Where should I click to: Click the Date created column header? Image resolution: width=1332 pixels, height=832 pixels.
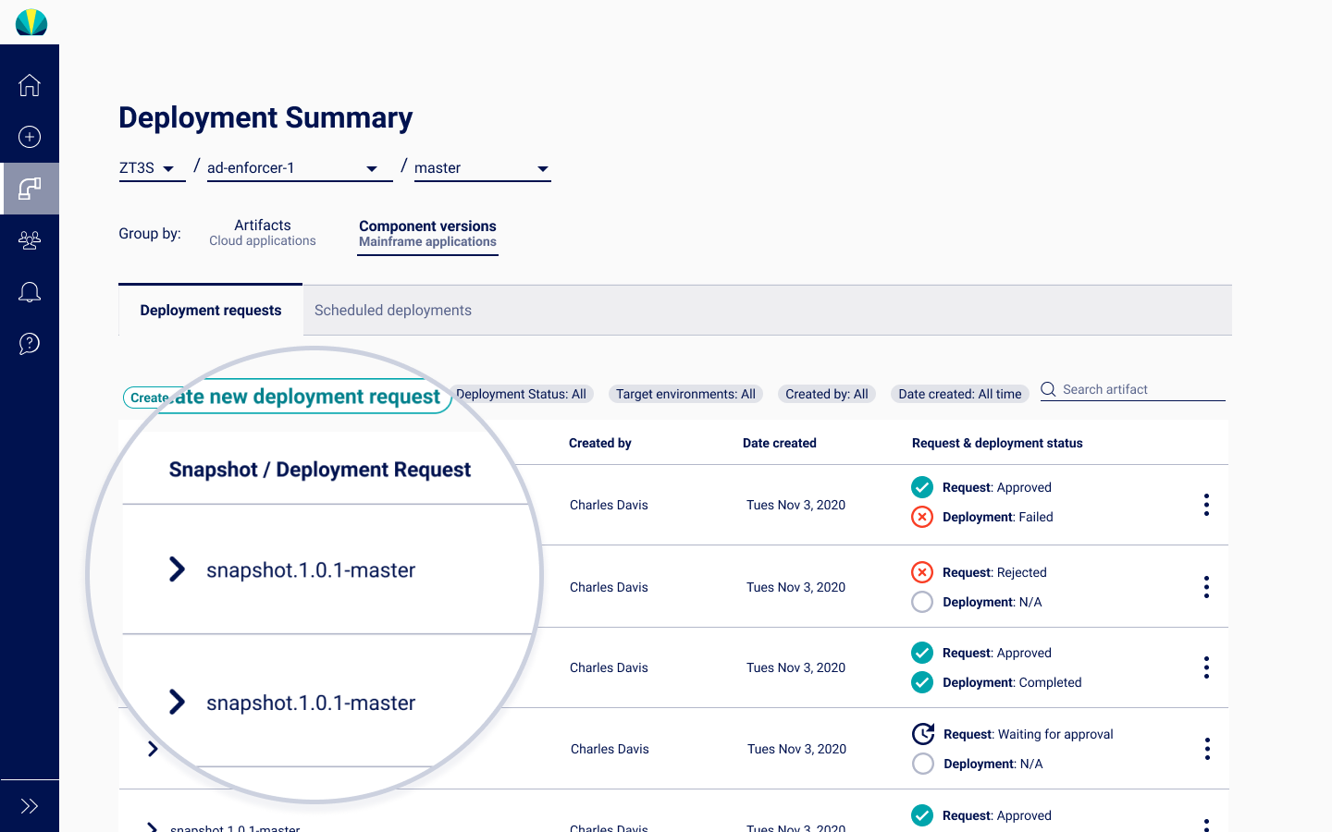click(780, 443)
